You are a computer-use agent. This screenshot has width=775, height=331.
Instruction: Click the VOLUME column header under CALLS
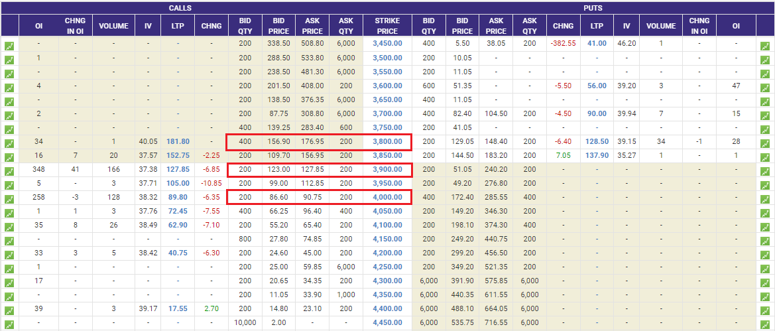click(113, 26)
